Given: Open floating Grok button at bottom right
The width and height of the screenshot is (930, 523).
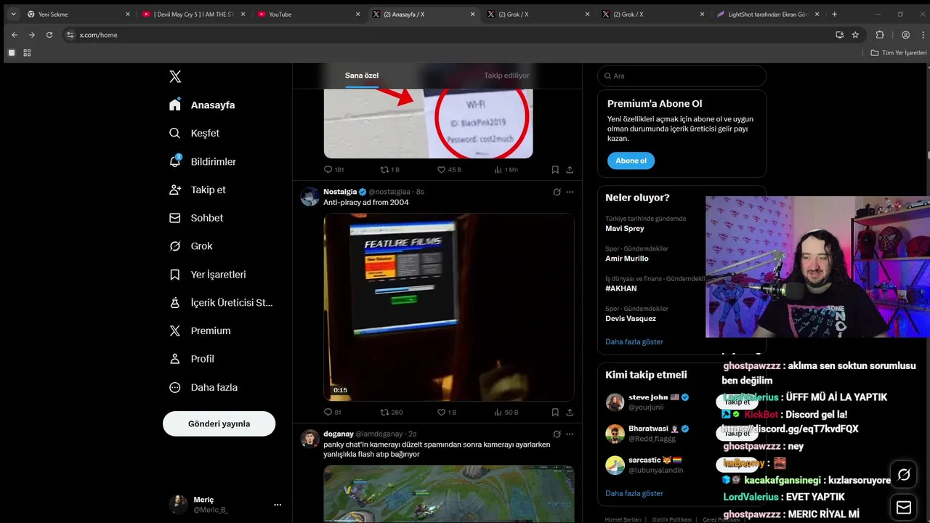Looking at the screenshot, I should pyautogui.click(x=904, y=474).
